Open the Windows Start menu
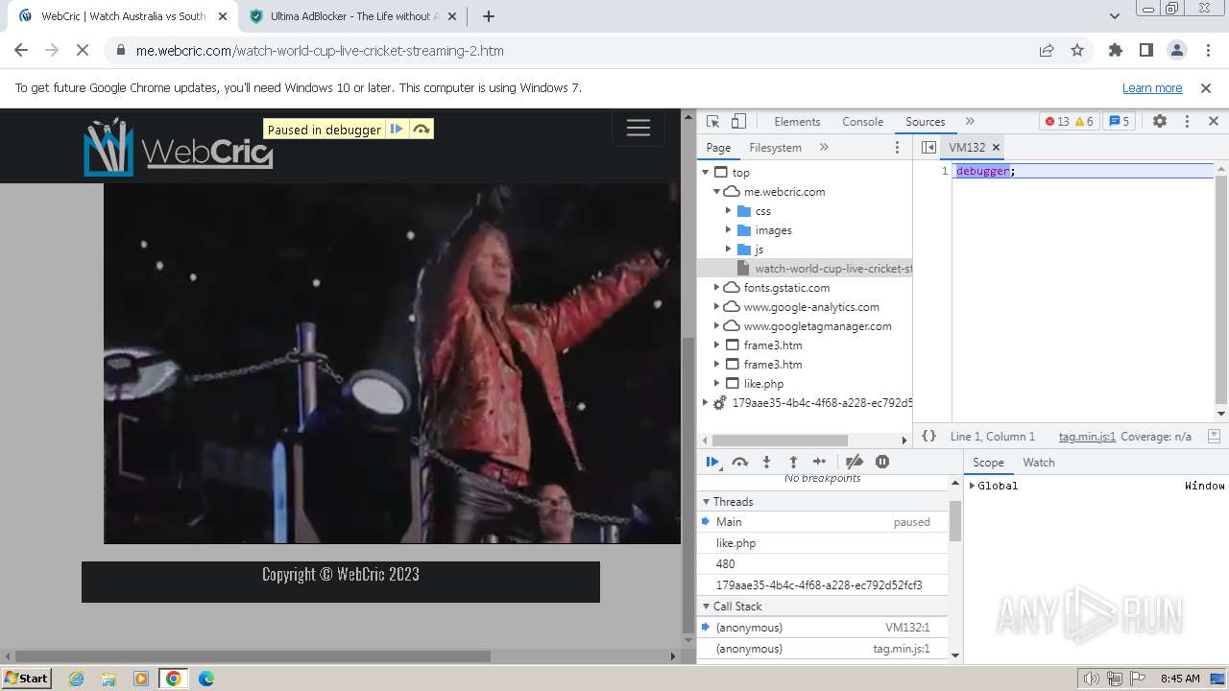Screen dimensions: 1229x691 27,679
